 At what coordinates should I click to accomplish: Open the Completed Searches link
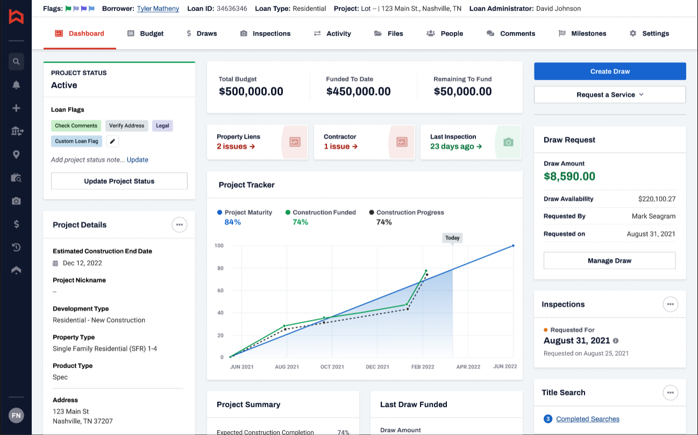point(587,419)
